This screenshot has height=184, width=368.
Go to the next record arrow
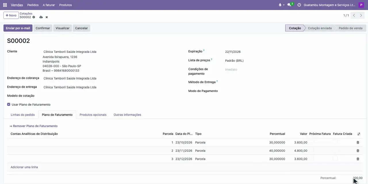[x=361, y=16]
